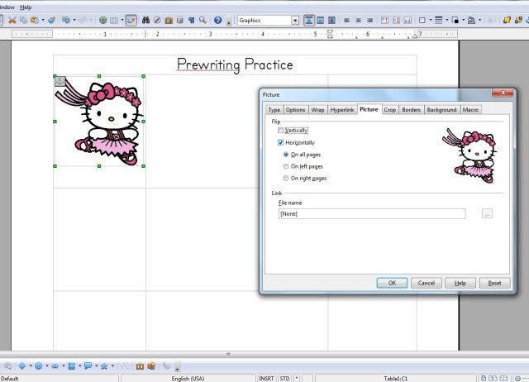529x382 pixels.
Task: Select the On left pages option
Action: (x=286, y=166)
